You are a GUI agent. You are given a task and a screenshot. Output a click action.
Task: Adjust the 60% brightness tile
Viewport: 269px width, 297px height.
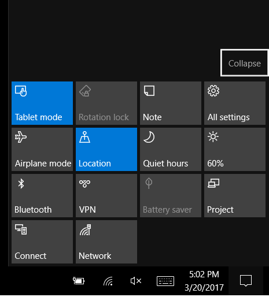point(235,149)
